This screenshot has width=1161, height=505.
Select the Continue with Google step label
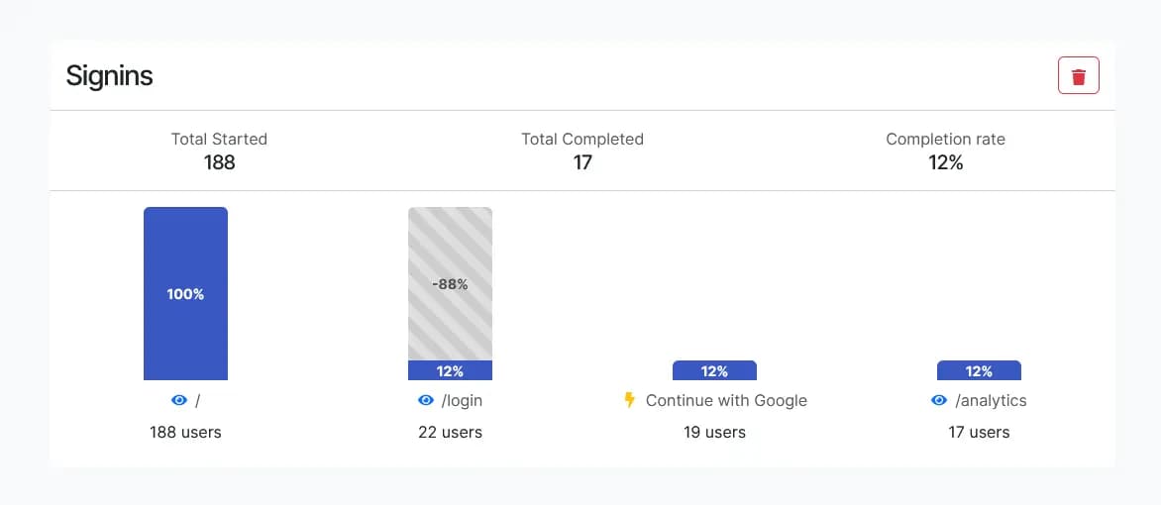click(726, 401)
